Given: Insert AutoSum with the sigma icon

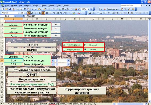Looking at the screenshot, I should 63,9.
